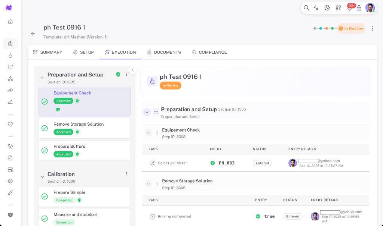This screenshot has width=383, height=226.
Task: Collapse the main Preparation and Setup section
Action: pyautogui.click(x=147, y=112)
